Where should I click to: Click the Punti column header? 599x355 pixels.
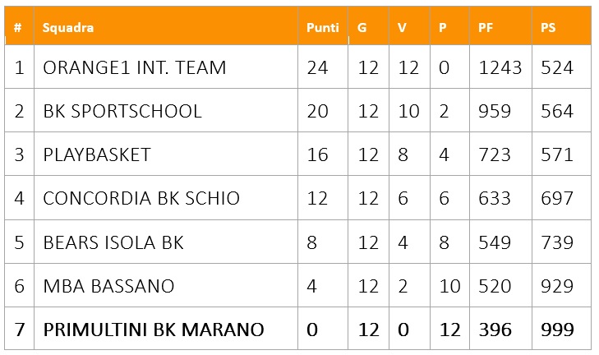tap(323, 27)
